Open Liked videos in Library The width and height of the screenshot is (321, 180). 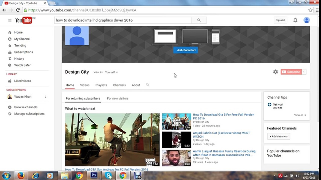tap(23, 81)
